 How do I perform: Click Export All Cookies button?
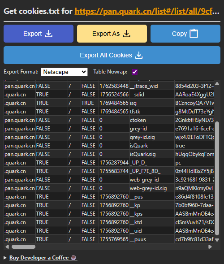[112, 55]
